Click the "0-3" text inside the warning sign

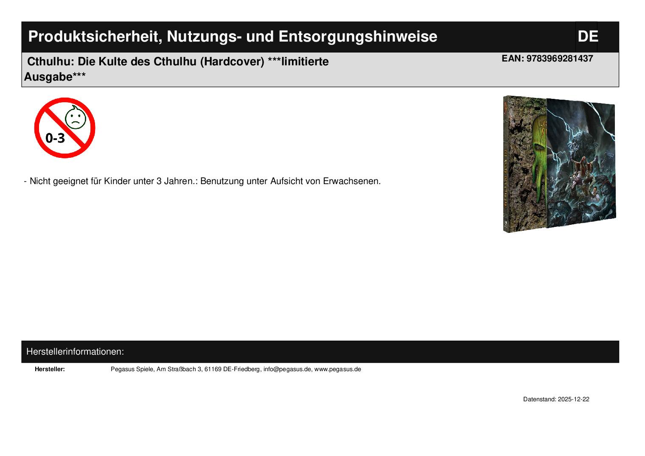click(x=55, y=138)
